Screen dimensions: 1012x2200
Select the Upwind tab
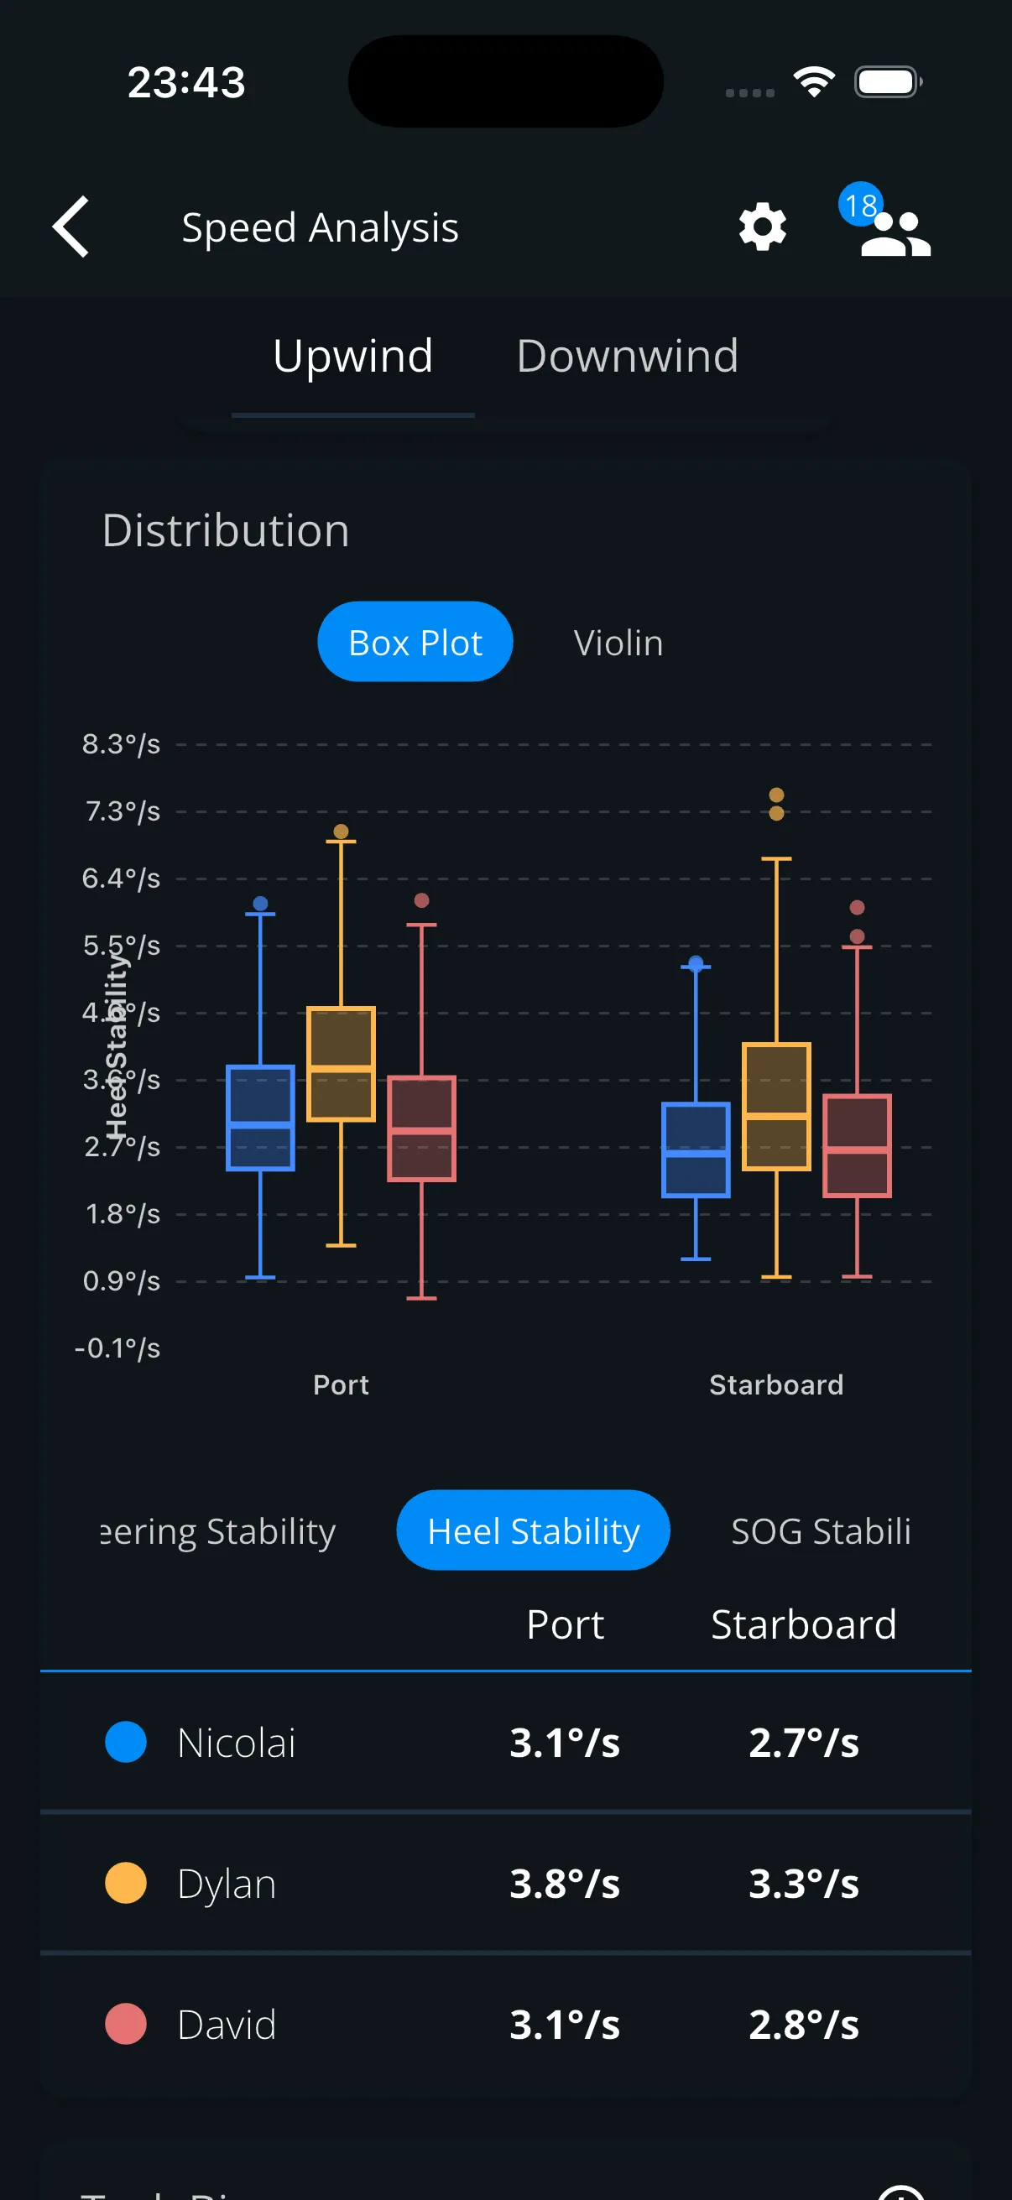[x=352, y=355]
